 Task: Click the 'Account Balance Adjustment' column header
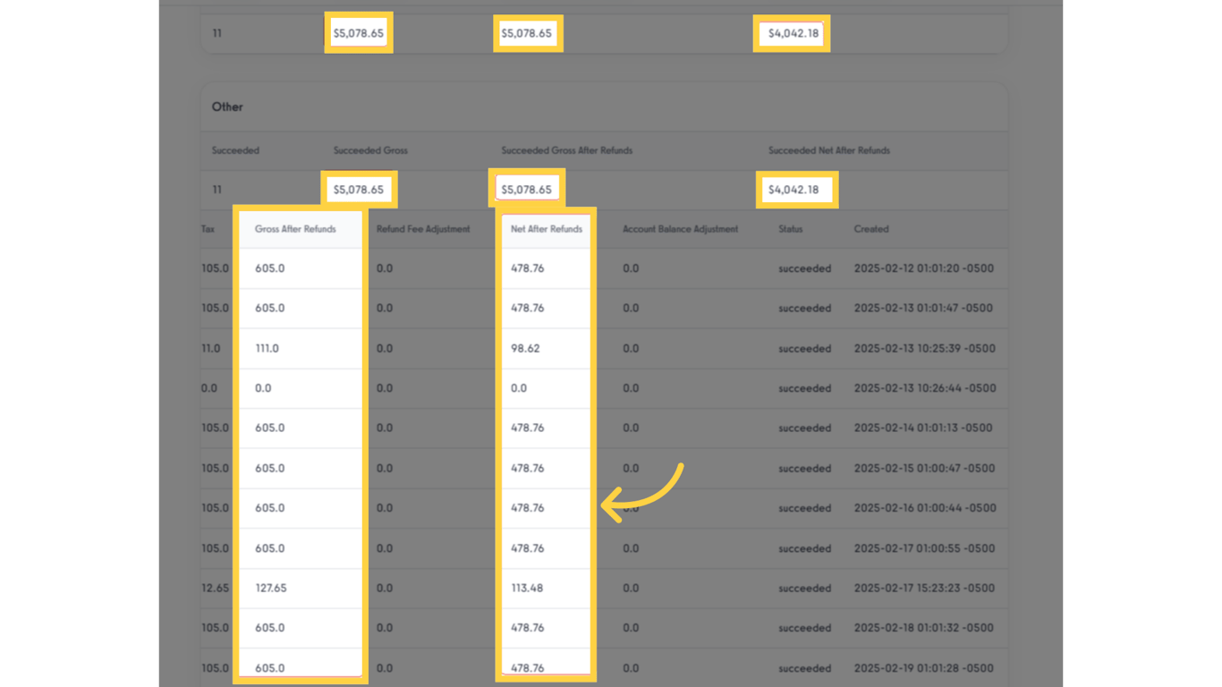point(680,229)
